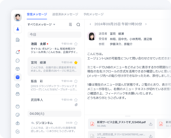171x138 pixels.
Task: Open the calendar icon in sidebar
Action: (x=18, y=106)
